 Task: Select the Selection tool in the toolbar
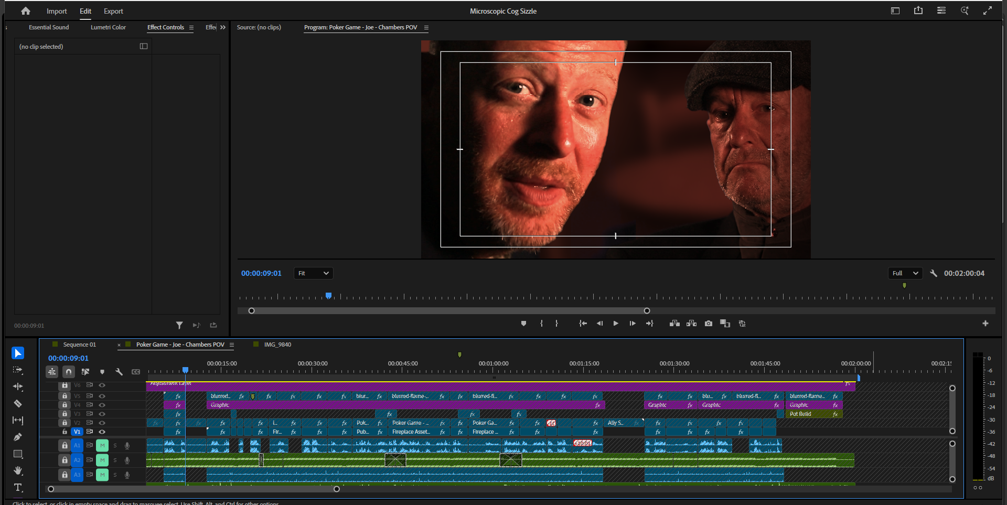pos(18,353)
